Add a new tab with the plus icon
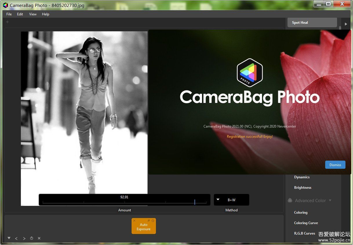Viewport: 353px width, 245px height. (x=8, y=22)
